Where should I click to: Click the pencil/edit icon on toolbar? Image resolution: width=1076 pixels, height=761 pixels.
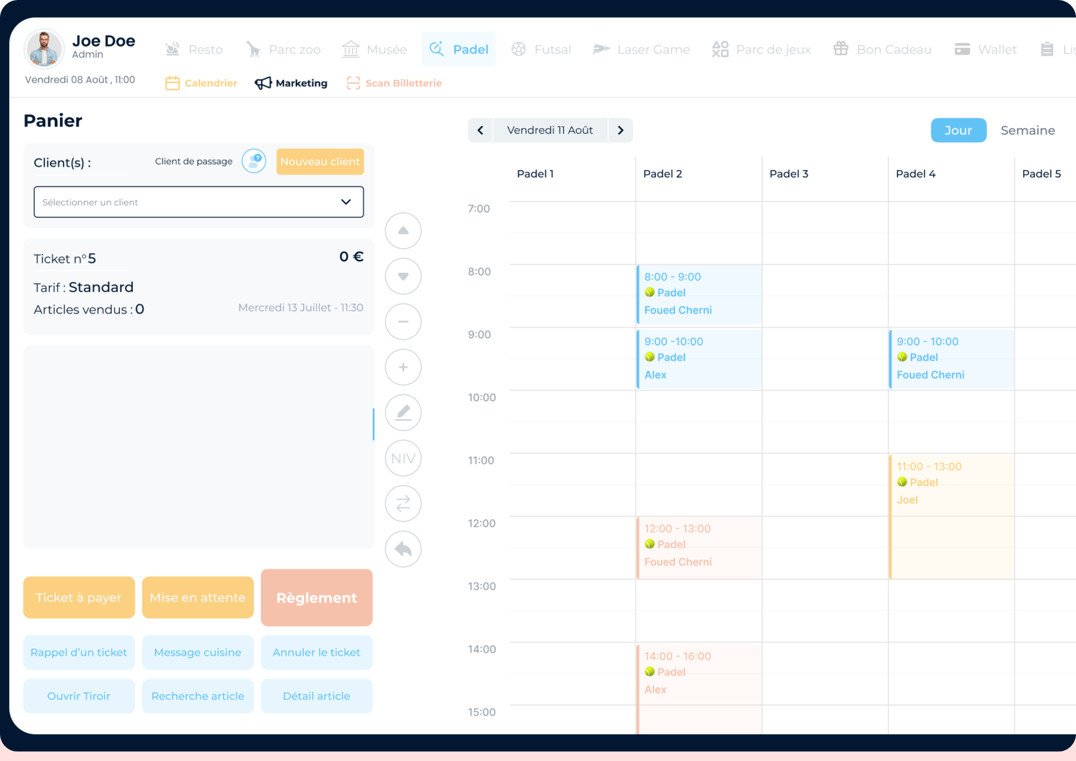point(402,412)
